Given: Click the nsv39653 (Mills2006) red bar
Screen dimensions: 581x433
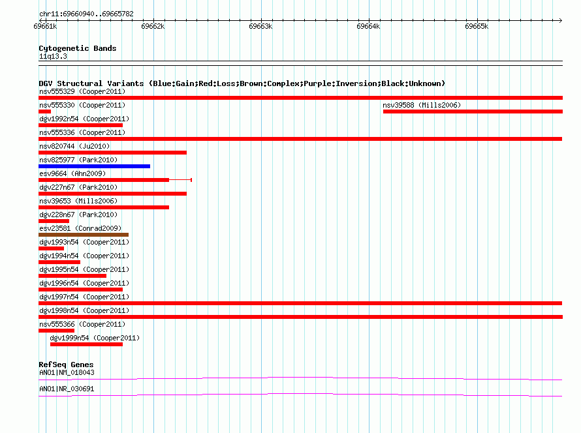Looking at the screenshot, I should click(x=104, y=207).
